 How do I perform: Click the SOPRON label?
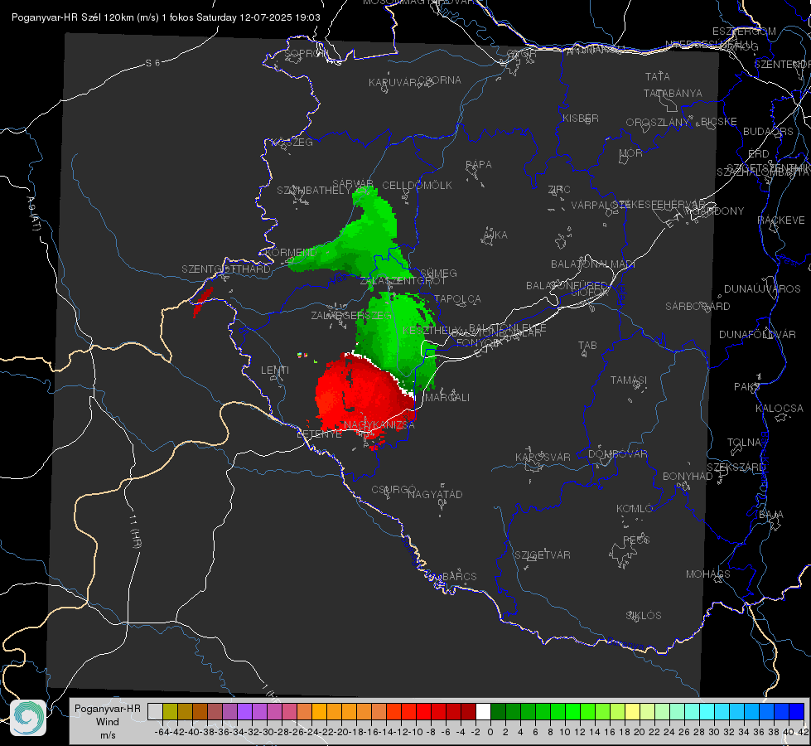[307, 53]
